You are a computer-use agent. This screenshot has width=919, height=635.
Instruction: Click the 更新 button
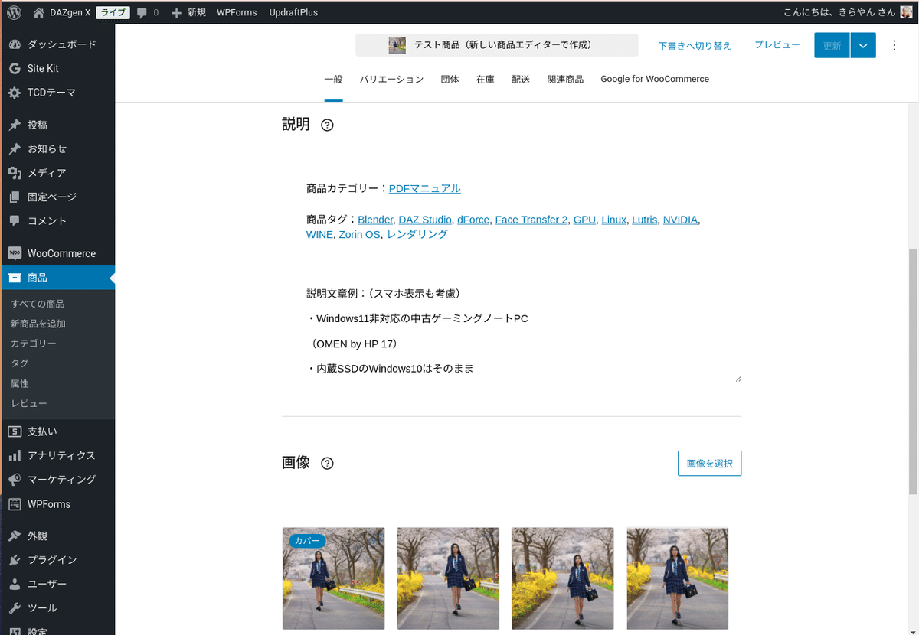coord(832,45)
